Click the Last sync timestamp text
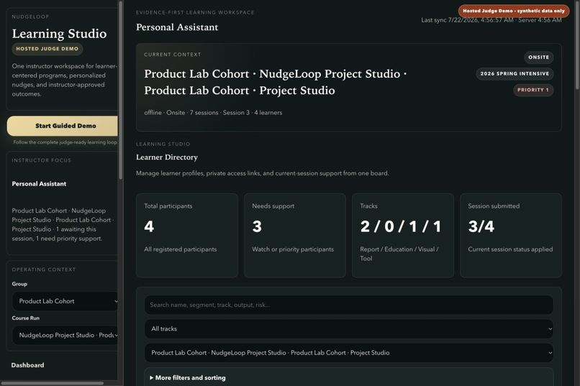 click(491, 20)
